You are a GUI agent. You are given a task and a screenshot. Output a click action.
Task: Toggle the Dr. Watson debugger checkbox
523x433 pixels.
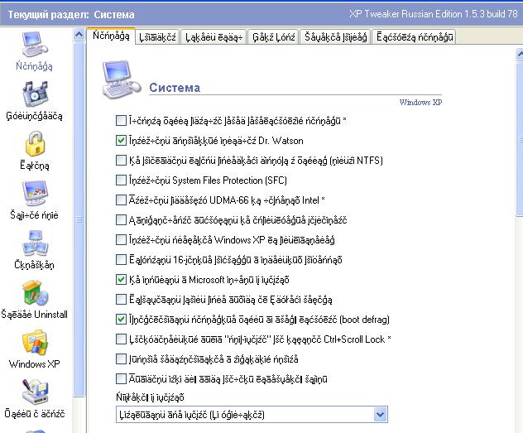pyautogui.click(x=121, y=141)
